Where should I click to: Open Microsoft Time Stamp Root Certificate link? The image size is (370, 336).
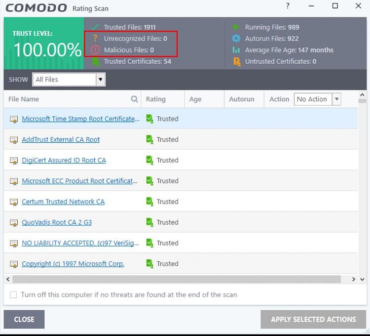tap(80, 119)
